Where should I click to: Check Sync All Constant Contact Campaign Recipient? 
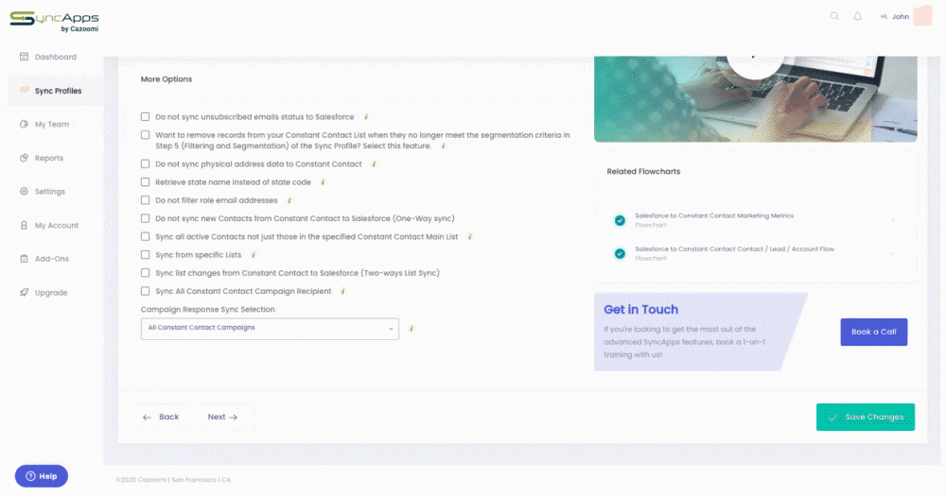point(146,290)
